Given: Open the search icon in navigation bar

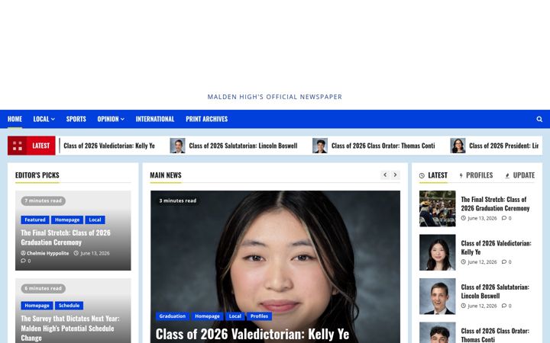Looking at the screenshot, I should (539, 119).
